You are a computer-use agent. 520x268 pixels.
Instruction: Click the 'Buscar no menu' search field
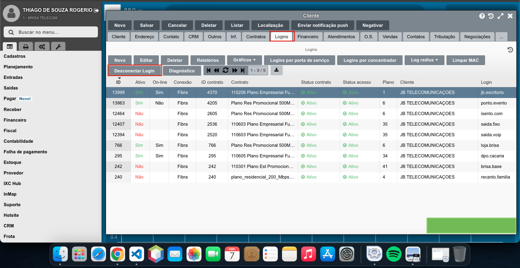(x=51, y=32)
